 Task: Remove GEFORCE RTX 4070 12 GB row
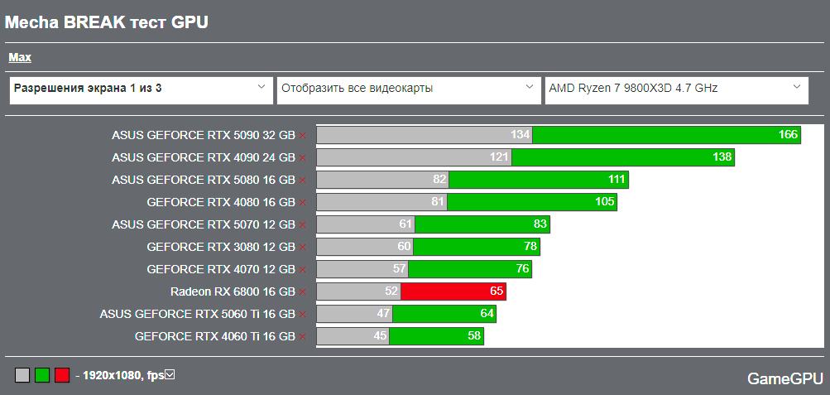click(302, 269)
